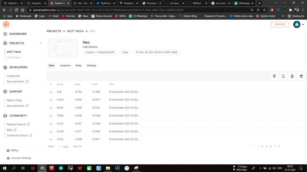
Task: Click New Project in the sidebar
Action: (14, 58)
